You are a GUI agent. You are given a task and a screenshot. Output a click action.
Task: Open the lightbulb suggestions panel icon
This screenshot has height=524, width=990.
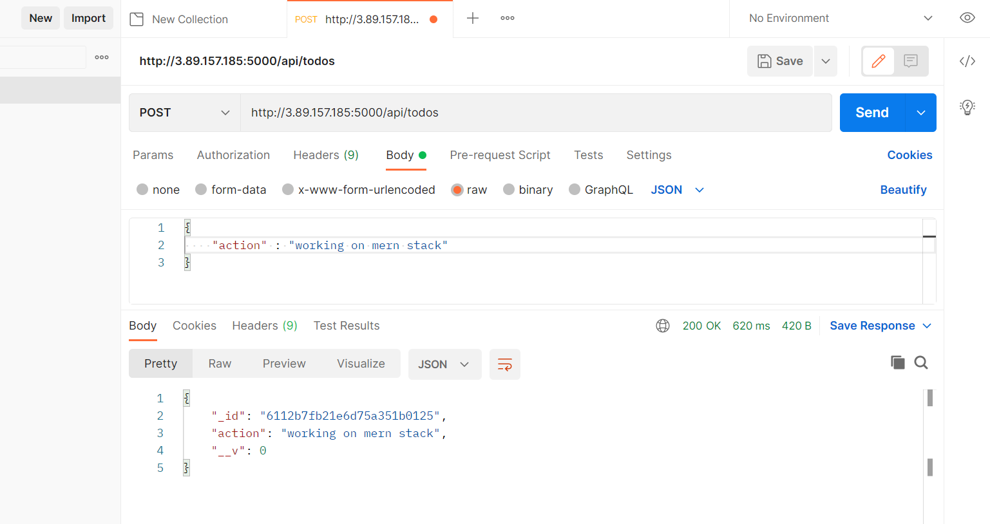(x=967, y=108)
